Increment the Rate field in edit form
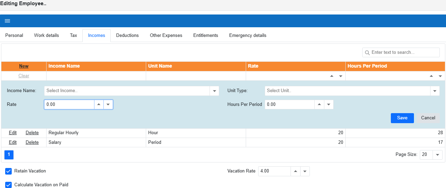446x188 pixels. click(99, 105)
